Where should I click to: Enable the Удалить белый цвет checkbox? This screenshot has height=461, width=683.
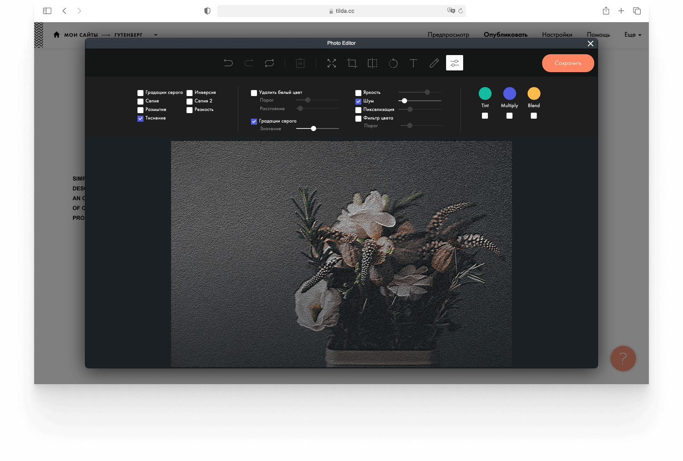(254, 93)
